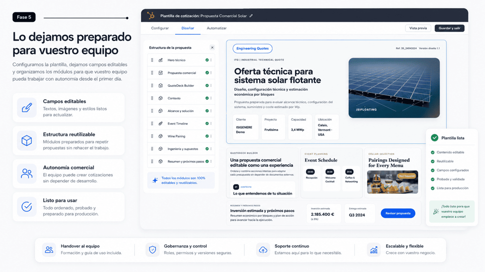485x272 pixels.
Task: Click the Escalable y flexible chart icon
Action: 373,249
